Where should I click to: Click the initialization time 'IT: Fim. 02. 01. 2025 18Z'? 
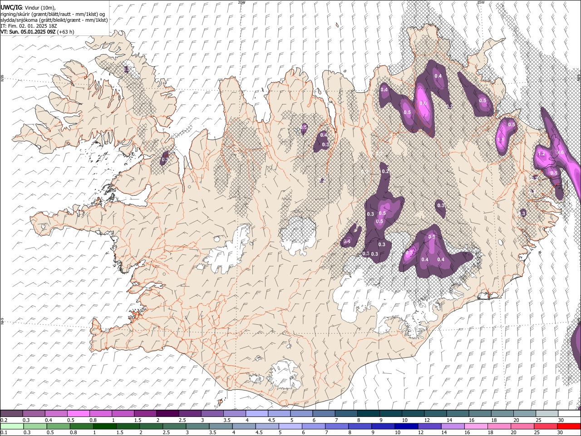point(29,26)
